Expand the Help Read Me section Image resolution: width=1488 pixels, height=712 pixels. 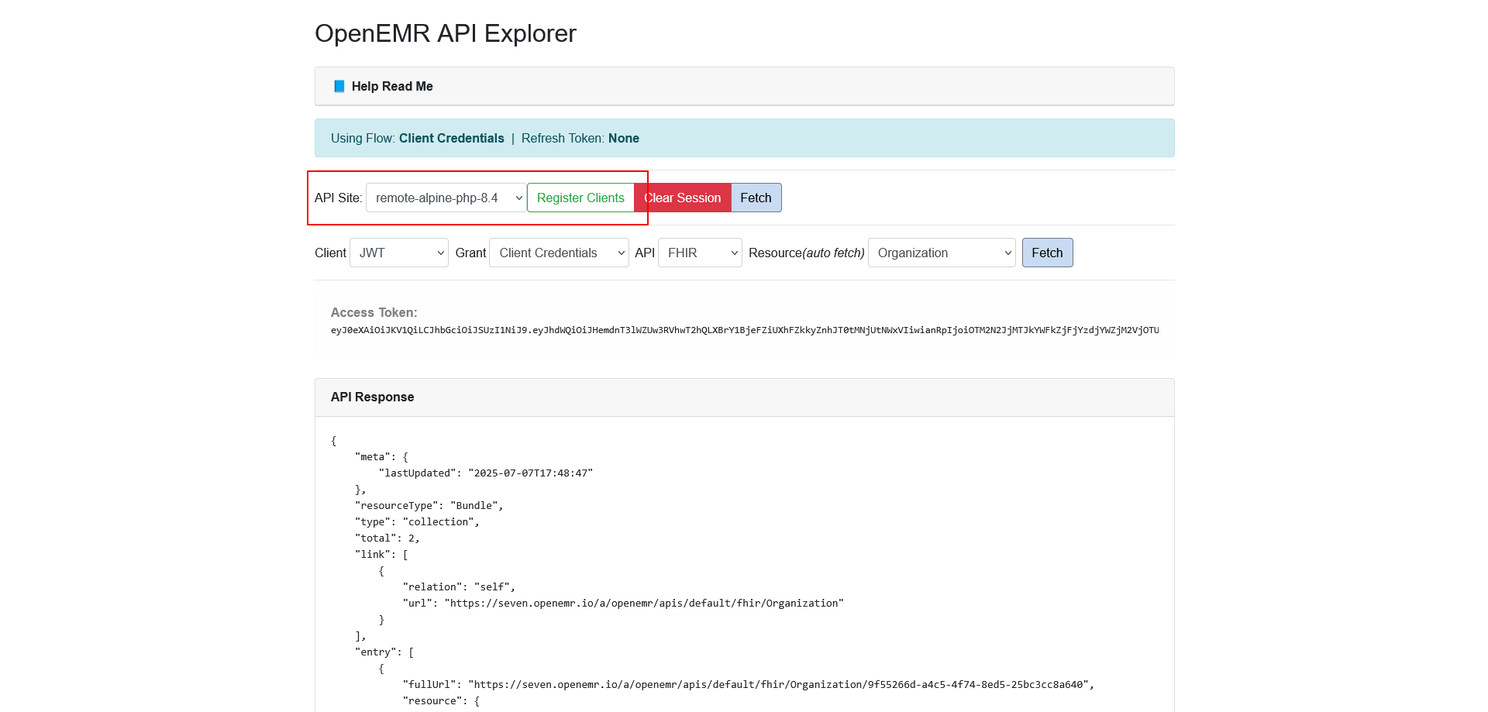pos(744,86)
